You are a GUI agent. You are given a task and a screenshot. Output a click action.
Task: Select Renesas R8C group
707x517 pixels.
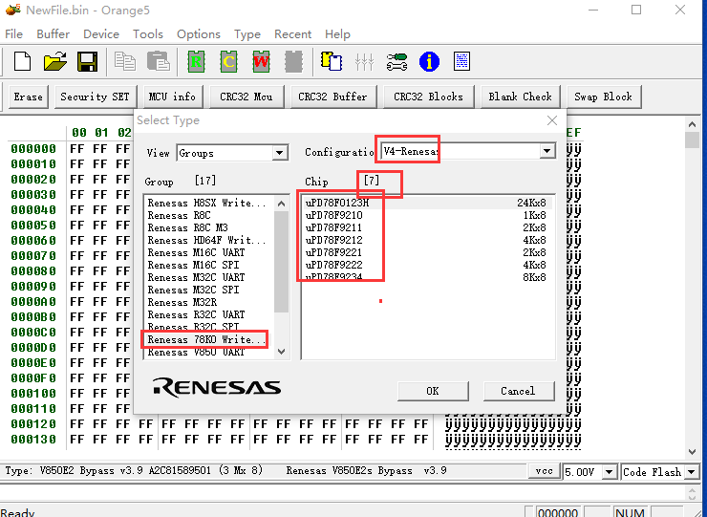point(209,215)
